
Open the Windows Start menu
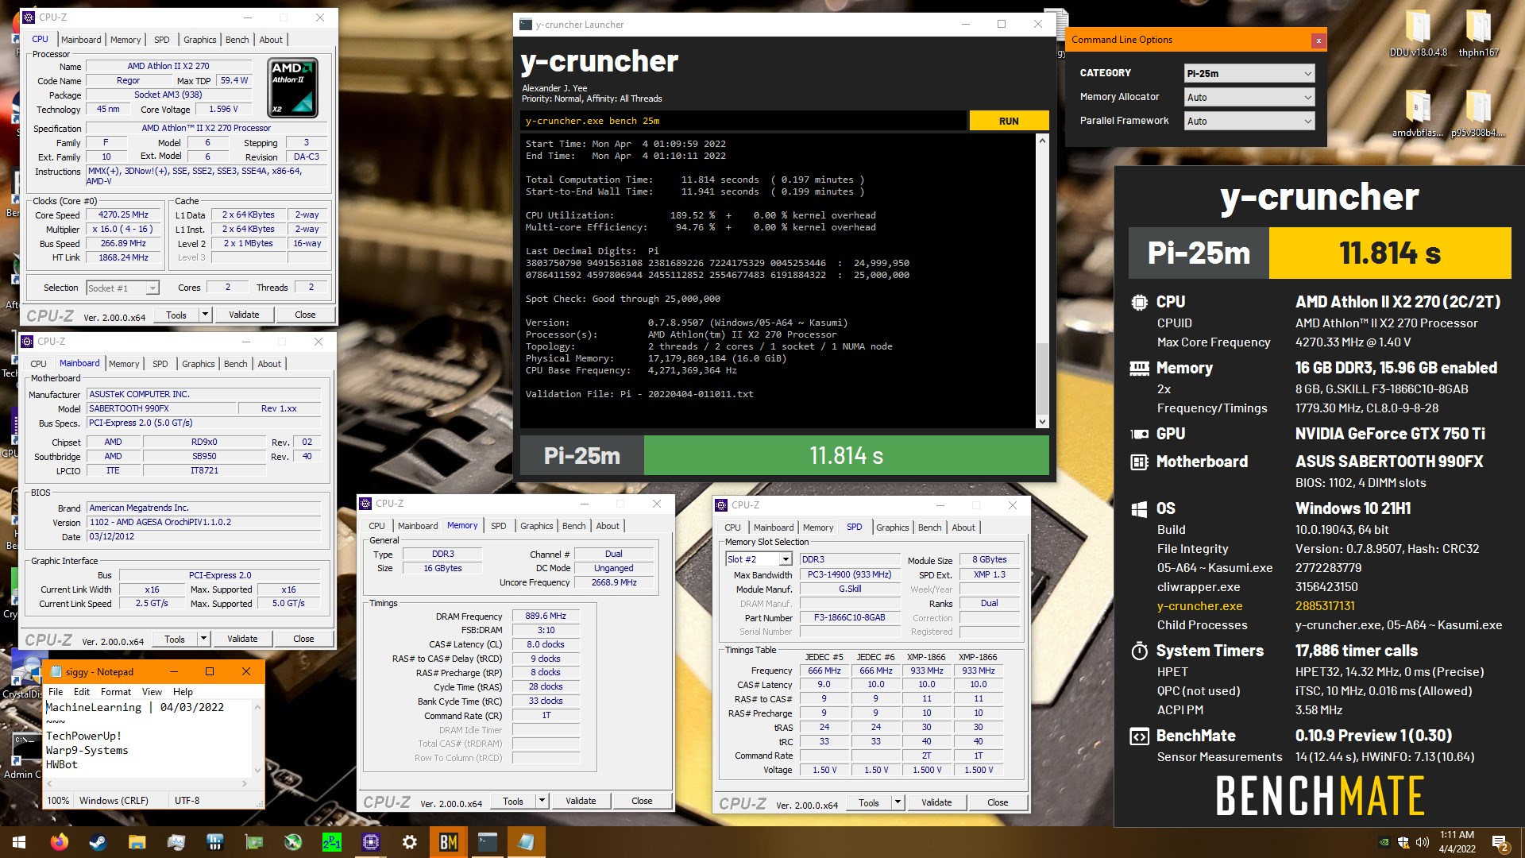(x=19, y=842)
